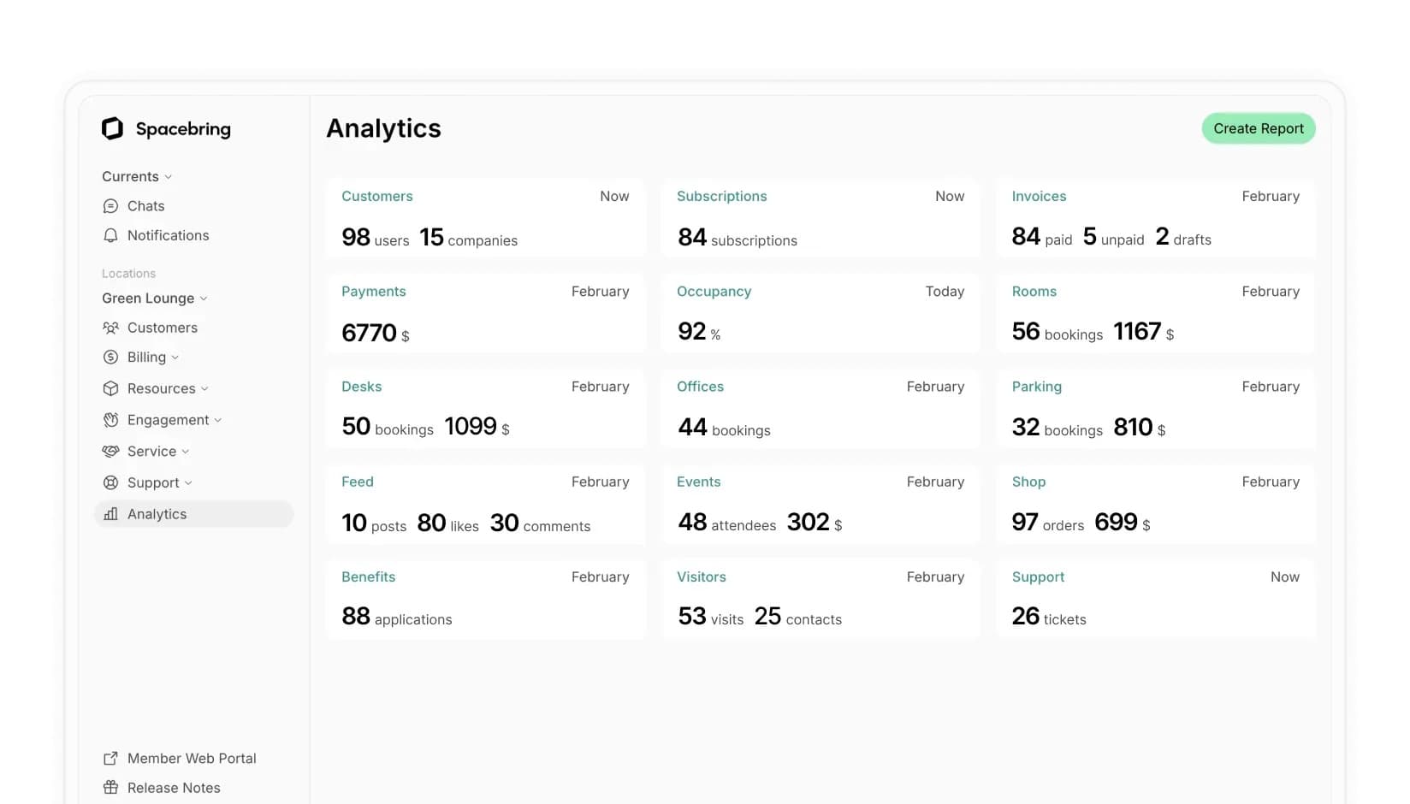The width and height of the screenshot is (1410, 804).
Task: Open the Release Notes
Action: click(x=174, y=787)
